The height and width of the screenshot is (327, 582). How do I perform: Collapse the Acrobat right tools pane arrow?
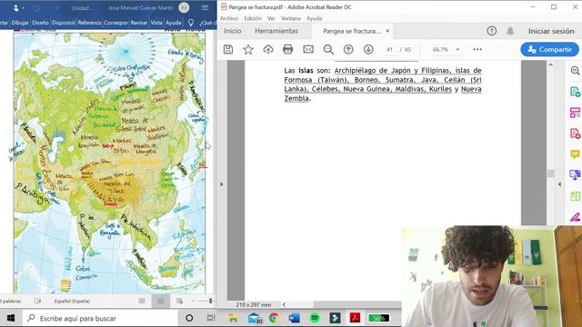[560, 184]
